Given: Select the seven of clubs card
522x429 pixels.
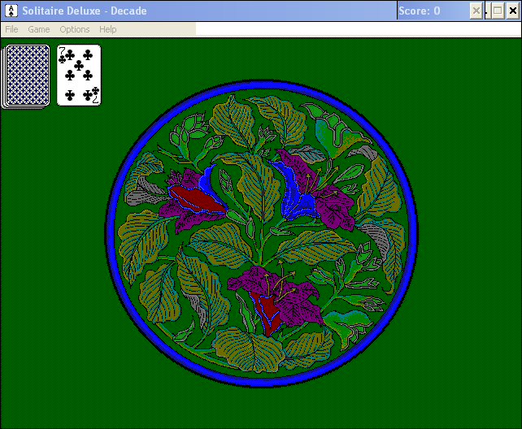Looking at the screenshot, I should point(79,75).
